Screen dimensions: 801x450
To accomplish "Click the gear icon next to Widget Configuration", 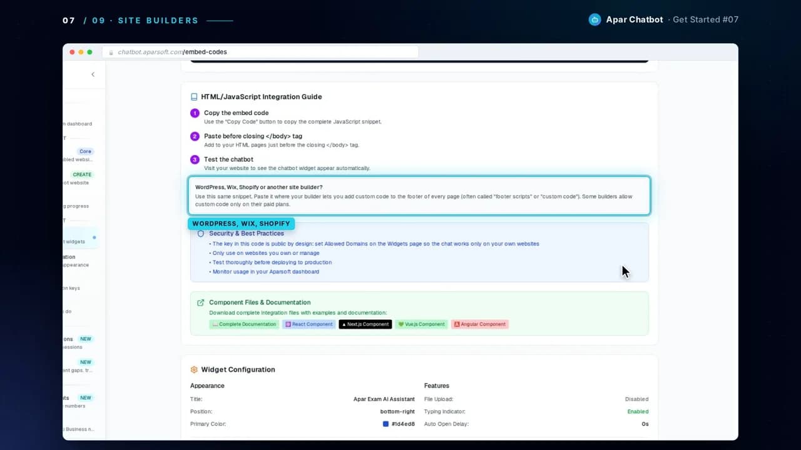I will tap(194, 369).
